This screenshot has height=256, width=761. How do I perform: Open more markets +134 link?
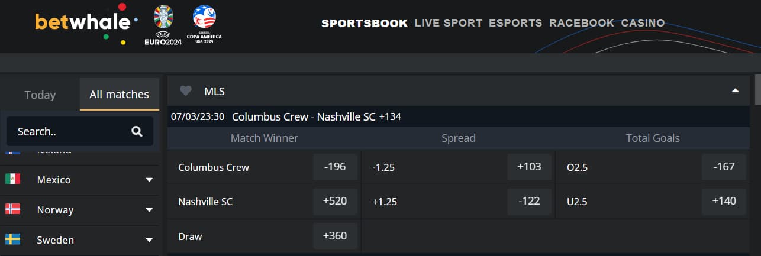point(390,116)
